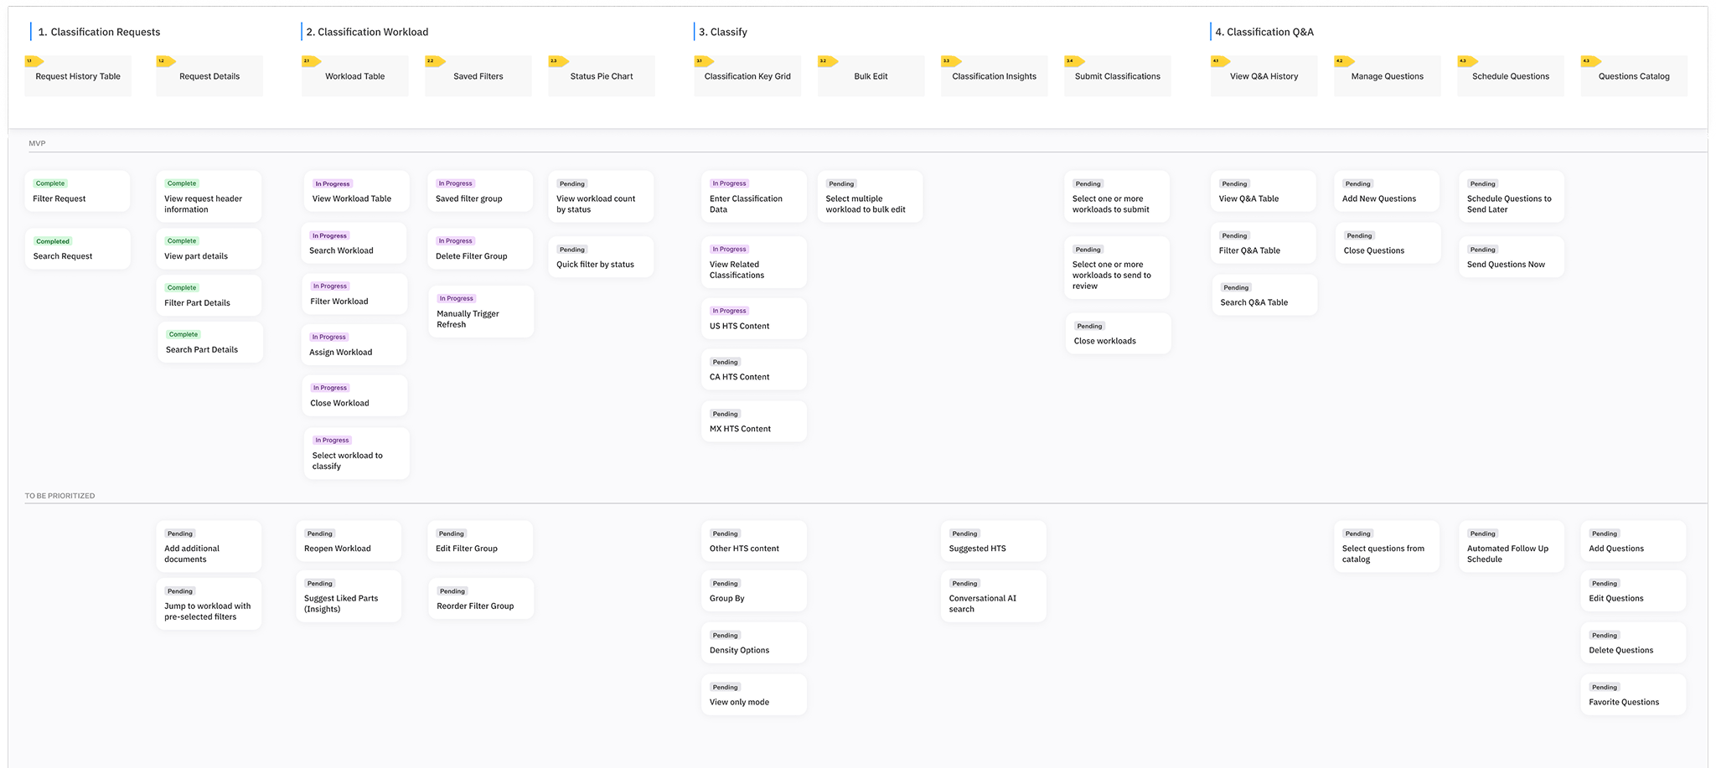Image resolution: width=1716 pixels, height=768 pixels.
Task: Select the Assign Workload card
Action: pos(354,345)
